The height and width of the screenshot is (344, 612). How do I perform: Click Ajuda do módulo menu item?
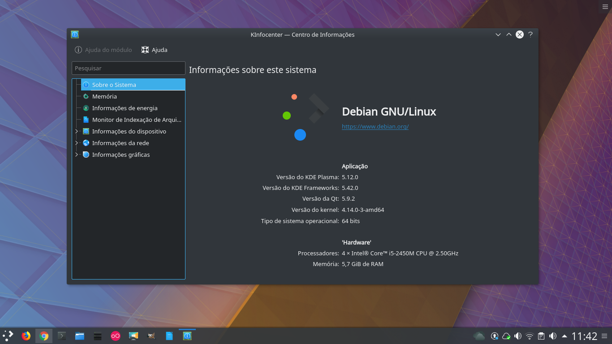pos(103,50)
